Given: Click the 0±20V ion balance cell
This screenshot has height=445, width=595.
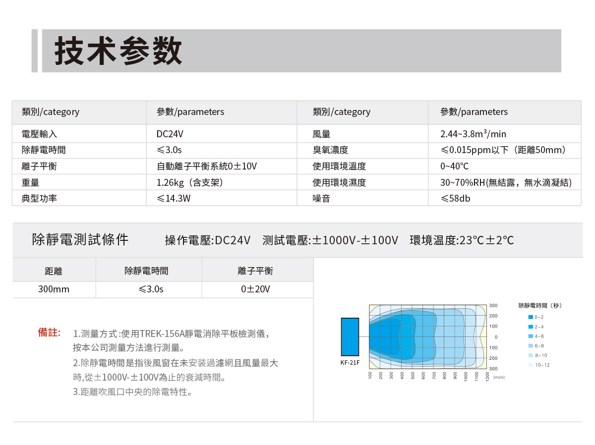Looking at the screenshot, I should pos(255,289).
